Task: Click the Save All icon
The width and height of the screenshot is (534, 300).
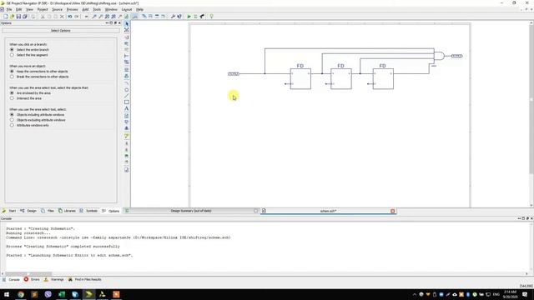Action: (x=25, y=17)
